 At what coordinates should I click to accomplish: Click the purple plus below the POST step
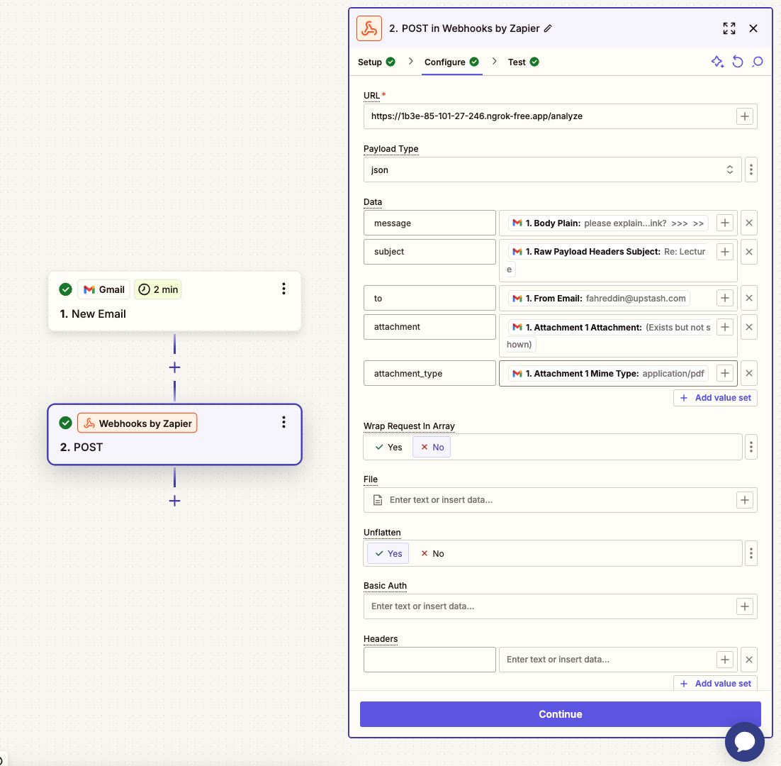click(x=174, y=501)
